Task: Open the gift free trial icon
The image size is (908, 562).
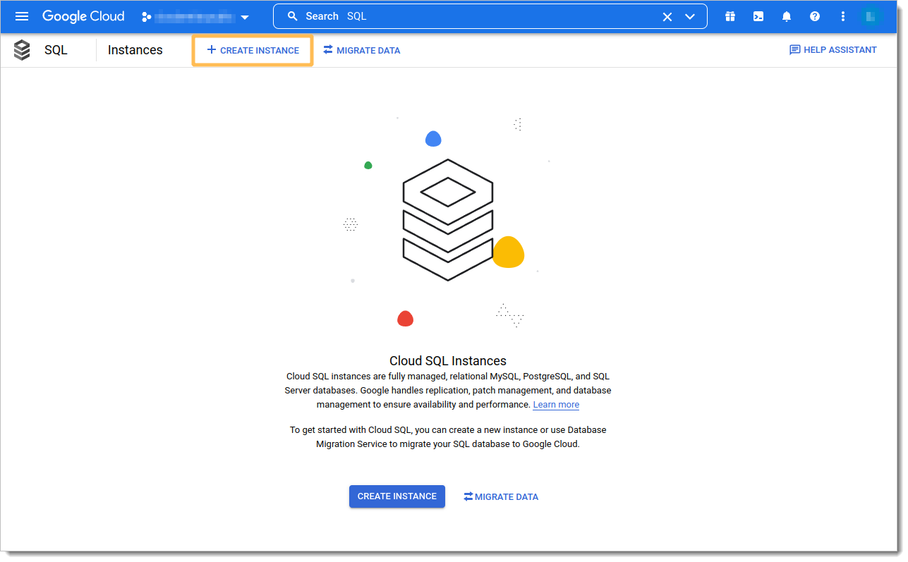Action: coord(730,16)
